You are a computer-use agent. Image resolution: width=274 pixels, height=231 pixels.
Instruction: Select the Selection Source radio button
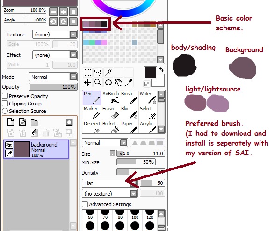[5, 111]
